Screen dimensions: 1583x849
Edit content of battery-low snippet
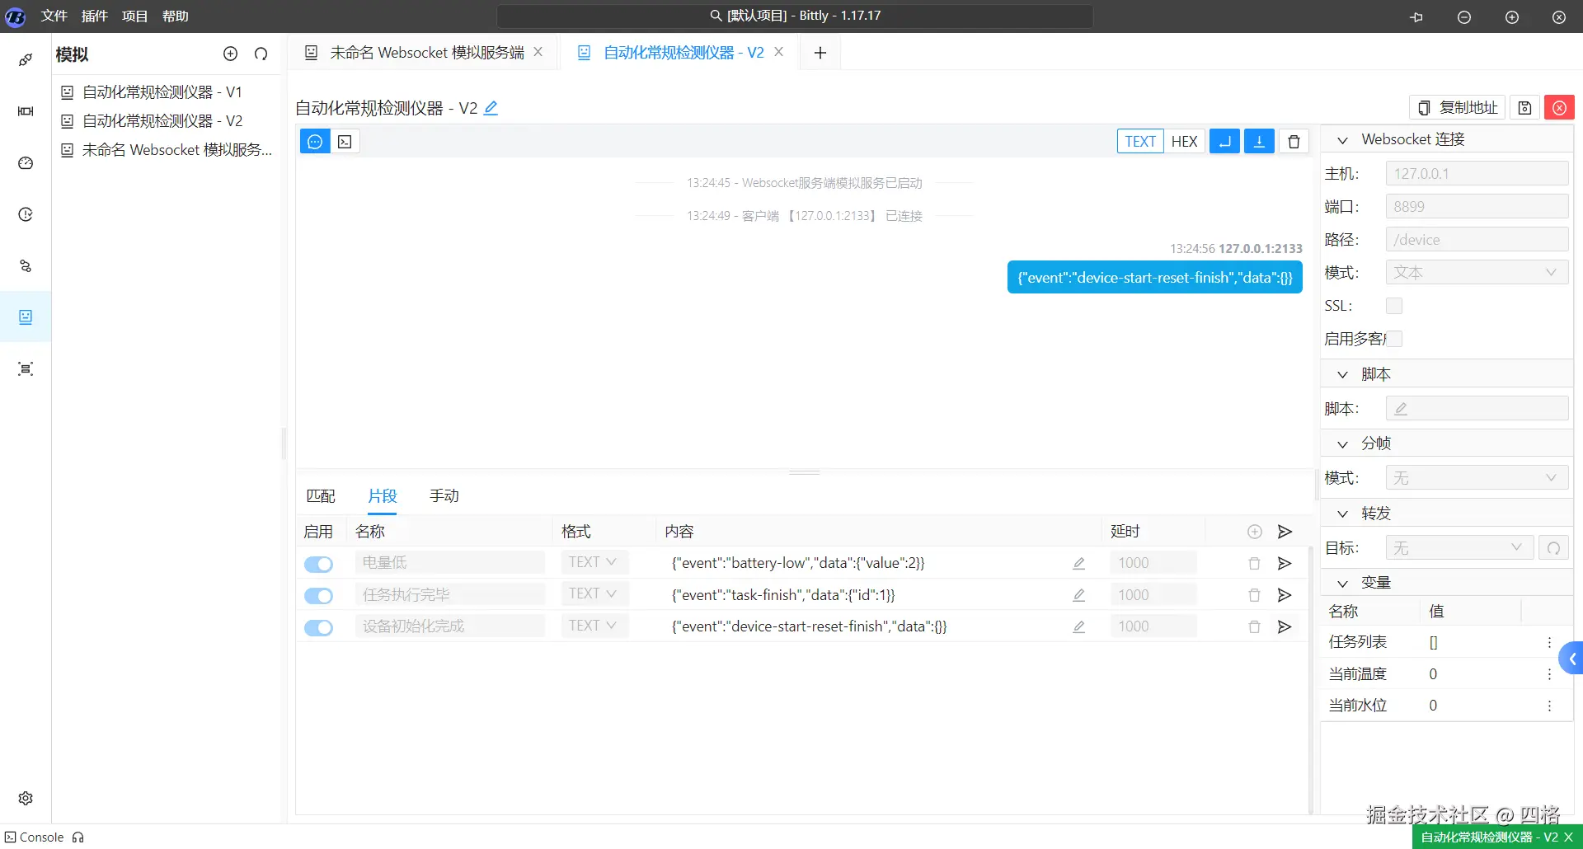pyautogui.click(x=1078, y=563)
